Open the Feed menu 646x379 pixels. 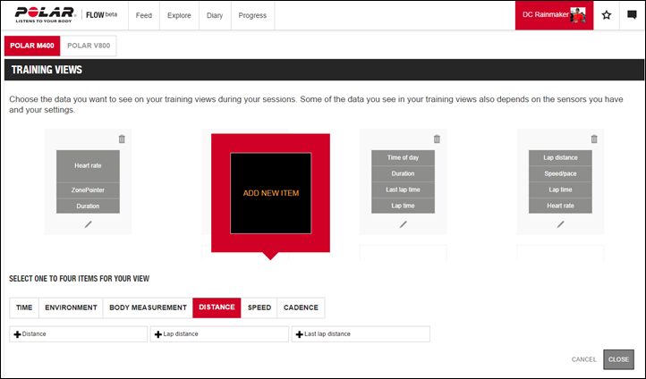click(144, 15)
